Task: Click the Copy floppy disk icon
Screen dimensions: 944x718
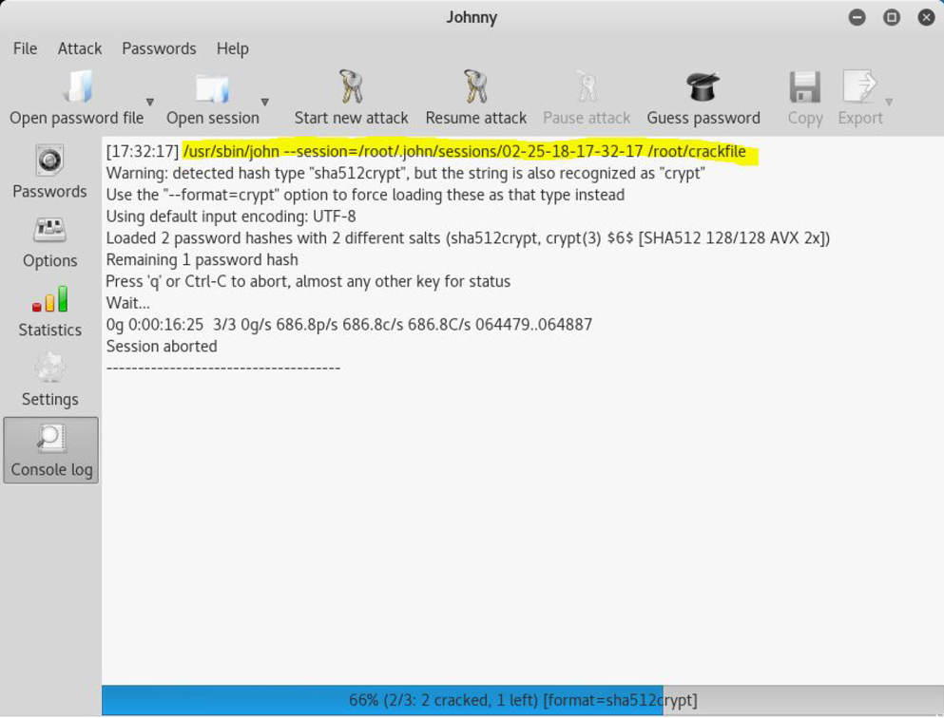Action: [x=805, y=87]
